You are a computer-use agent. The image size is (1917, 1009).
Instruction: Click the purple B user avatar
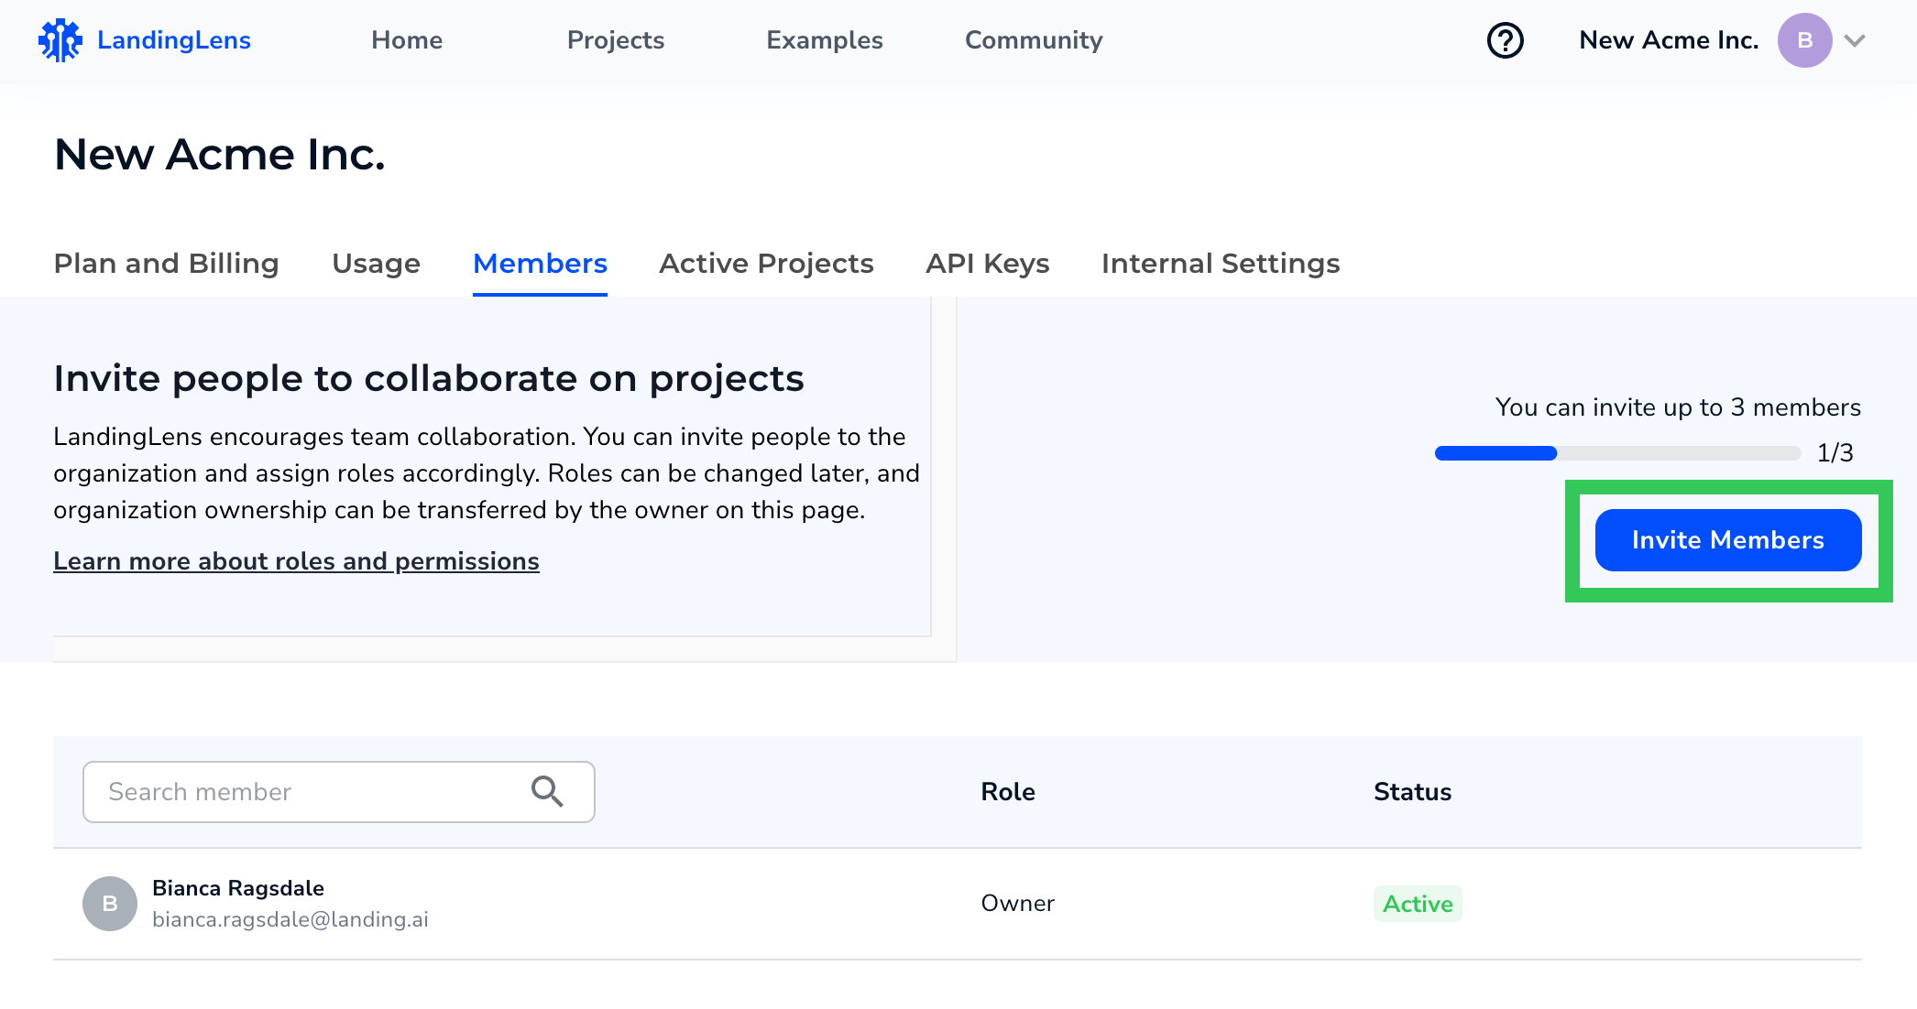click(1804, 40)
